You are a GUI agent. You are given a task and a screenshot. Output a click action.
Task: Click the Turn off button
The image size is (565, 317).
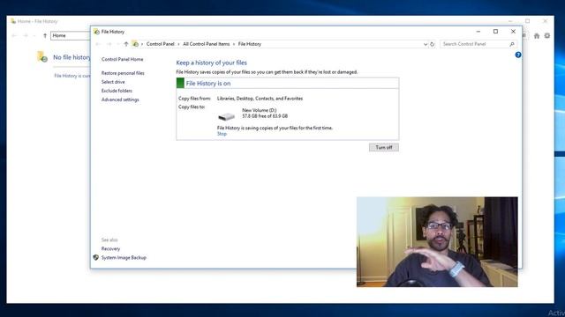(x=384, y=147)
